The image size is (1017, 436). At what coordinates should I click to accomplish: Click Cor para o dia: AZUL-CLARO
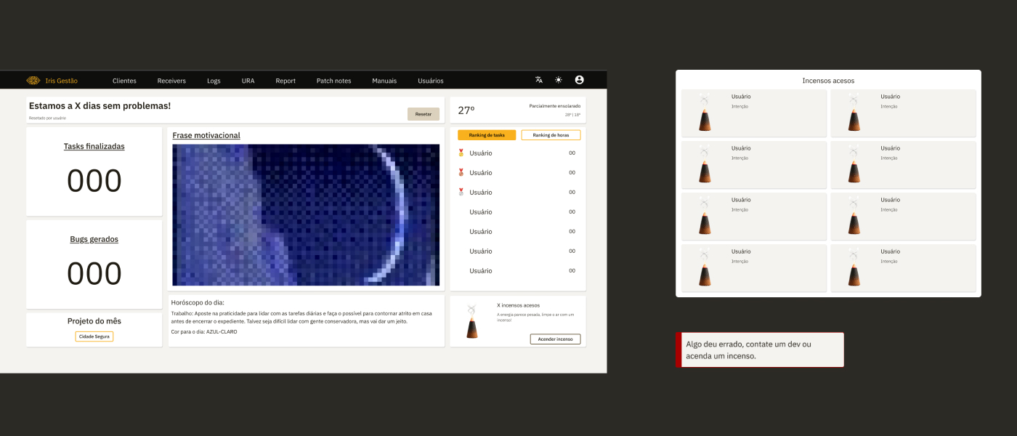[204, 331]
